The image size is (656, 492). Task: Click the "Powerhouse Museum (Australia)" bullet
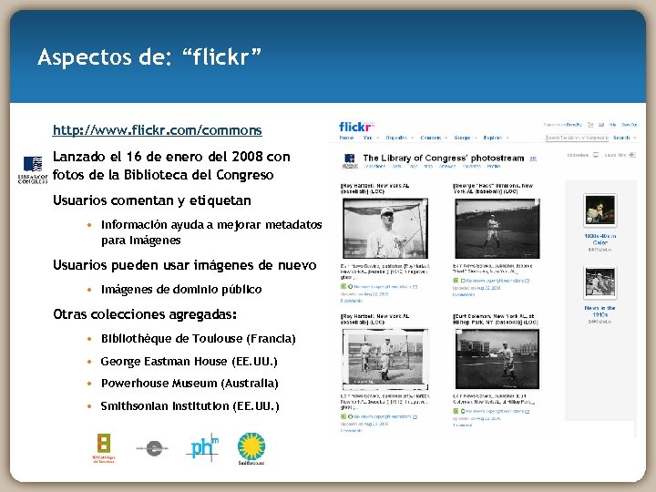point(190,384)
